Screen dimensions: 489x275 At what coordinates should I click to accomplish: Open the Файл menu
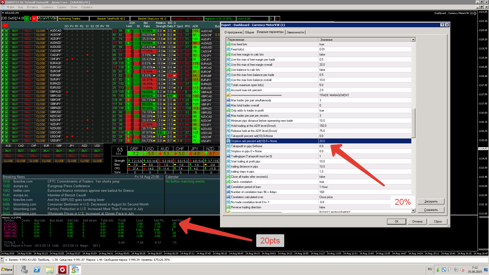tap(10, 7)
